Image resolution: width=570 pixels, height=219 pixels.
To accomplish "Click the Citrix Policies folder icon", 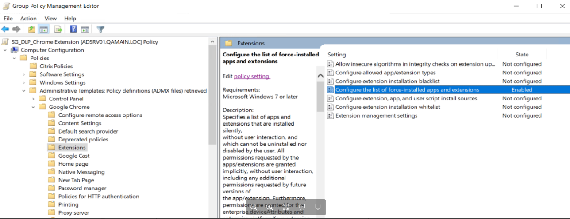I will (x=33, y=66).
